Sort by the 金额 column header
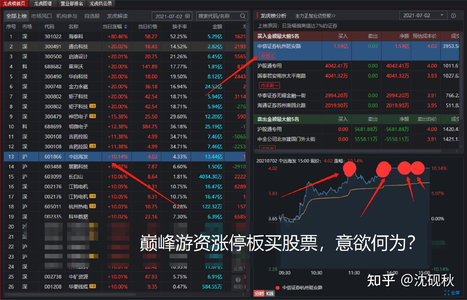The height and width of the screenshot is (300, 467). tap(217, 27)
